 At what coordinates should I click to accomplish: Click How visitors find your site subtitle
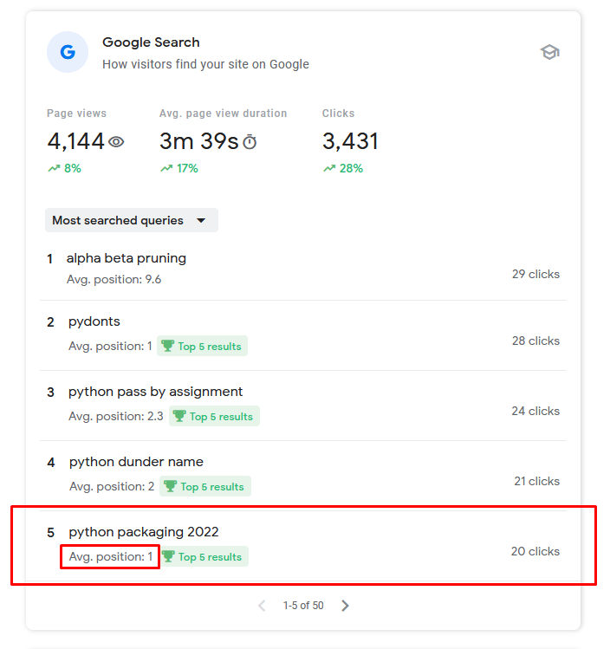(x=205, y=64)
